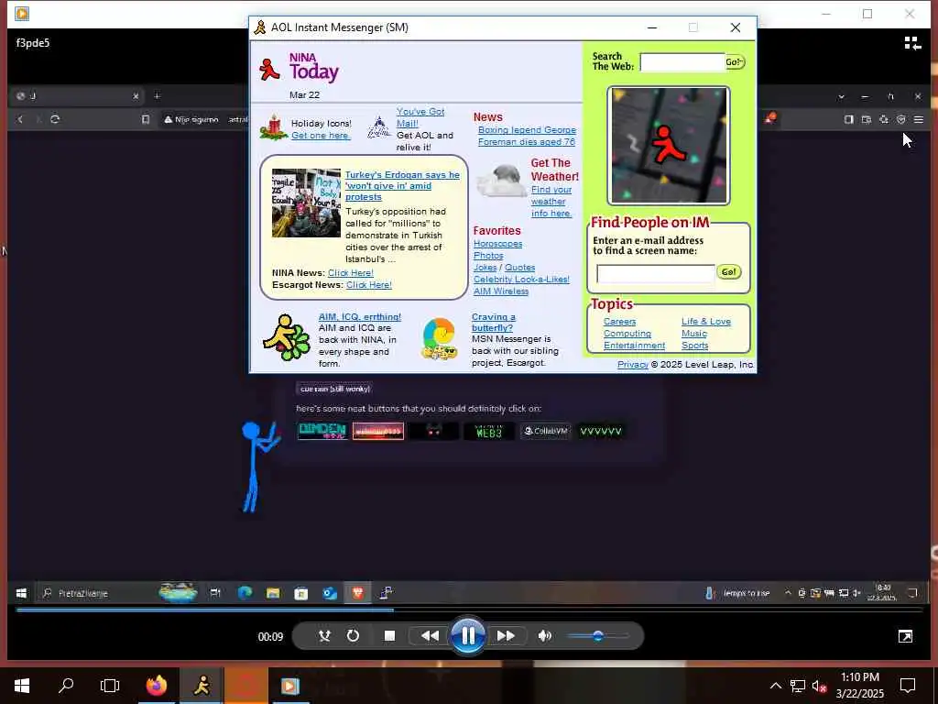
Task: Rewind the video with the previous button
Action: tap(430, 636)
